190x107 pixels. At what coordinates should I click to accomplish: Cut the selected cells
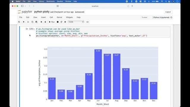pos(28,22)
